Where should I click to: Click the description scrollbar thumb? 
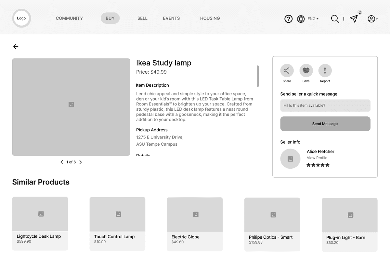258,76
